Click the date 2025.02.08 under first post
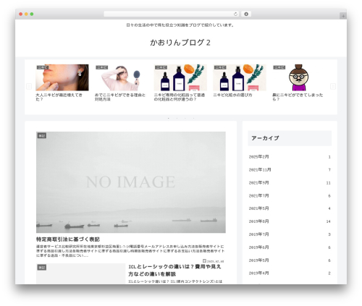Image resolution: width=362 pixels, height=306 pixels. click(x=214, y=261)
